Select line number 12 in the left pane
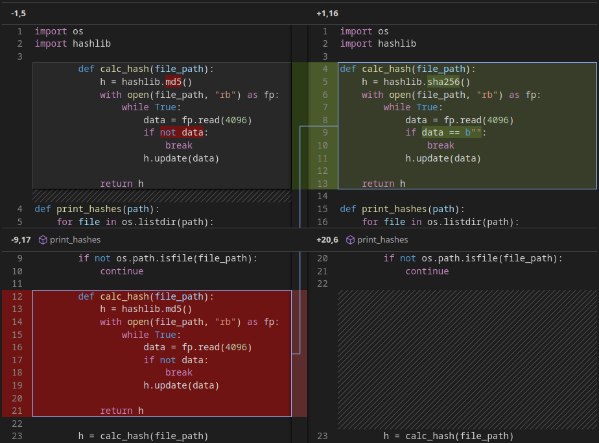 [x=18, y=296]
